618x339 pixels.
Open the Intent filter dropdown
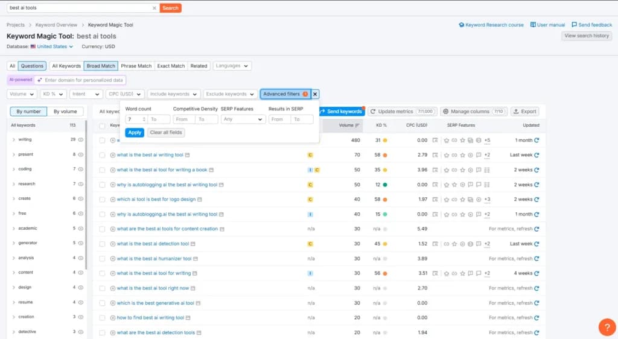86,94
